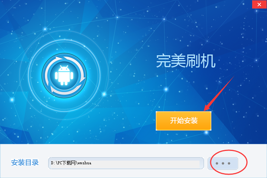
Task: Close the 完美刷机 installer window
Action: click(x=259, y=4)
